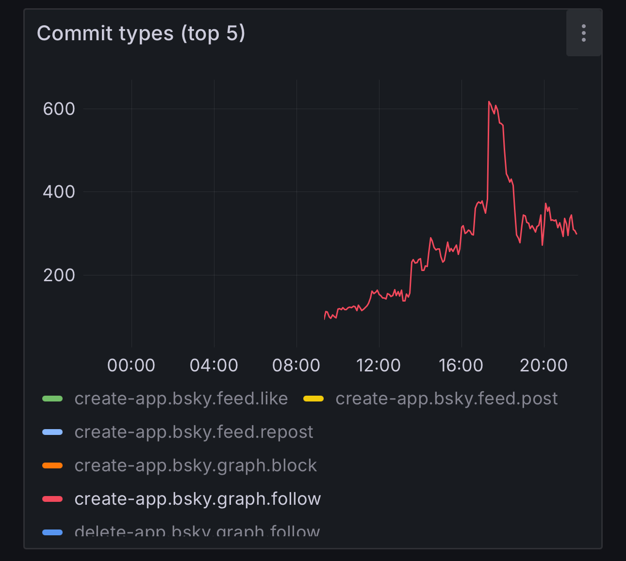Enable create-app.bsky.graph.block legend label
Image resolution: width=626 pixels, height=561 pixels.
(x=196, y=465)
